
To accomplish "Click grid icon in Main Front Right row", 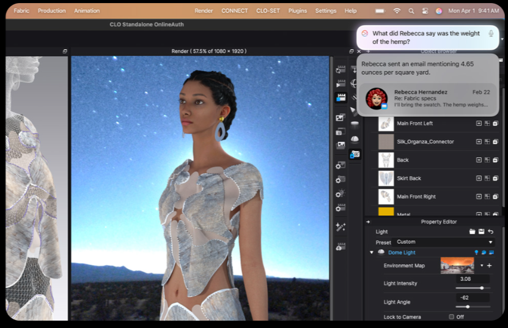I will point(487,196).
